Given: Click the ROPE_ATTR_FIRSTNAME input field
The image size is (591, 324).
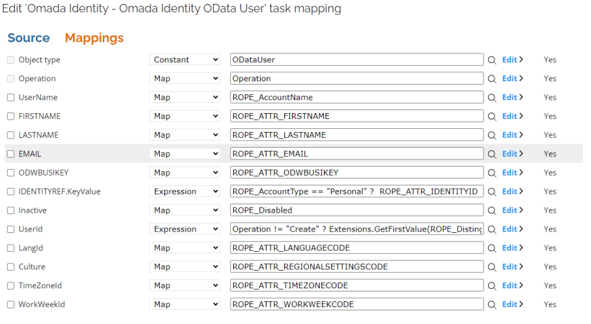Looking at the screenshot, I should (356, 116).
